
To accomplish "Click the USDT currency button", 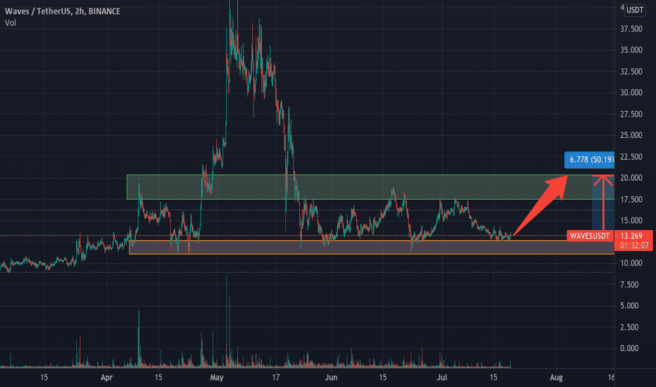I will 635,10.
